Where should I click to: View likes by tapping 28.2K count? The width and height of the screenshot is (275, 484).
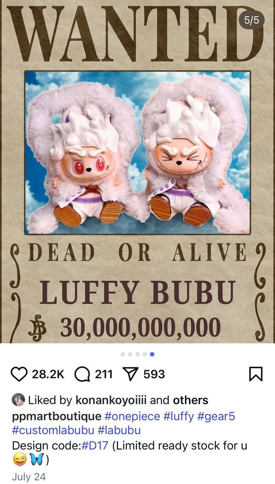coord(48,375)
